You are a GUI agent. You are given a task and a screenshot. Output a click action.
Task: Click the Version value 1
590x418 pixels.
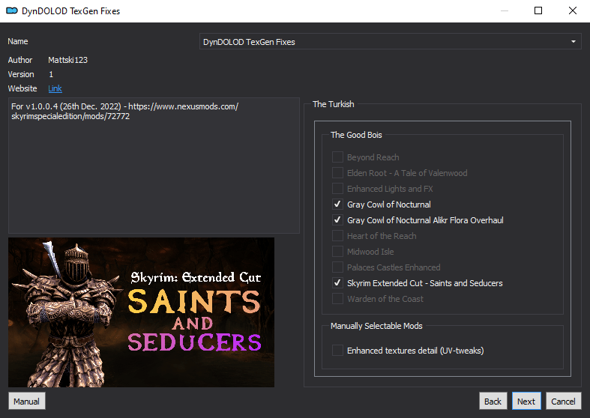pos(51,74)
